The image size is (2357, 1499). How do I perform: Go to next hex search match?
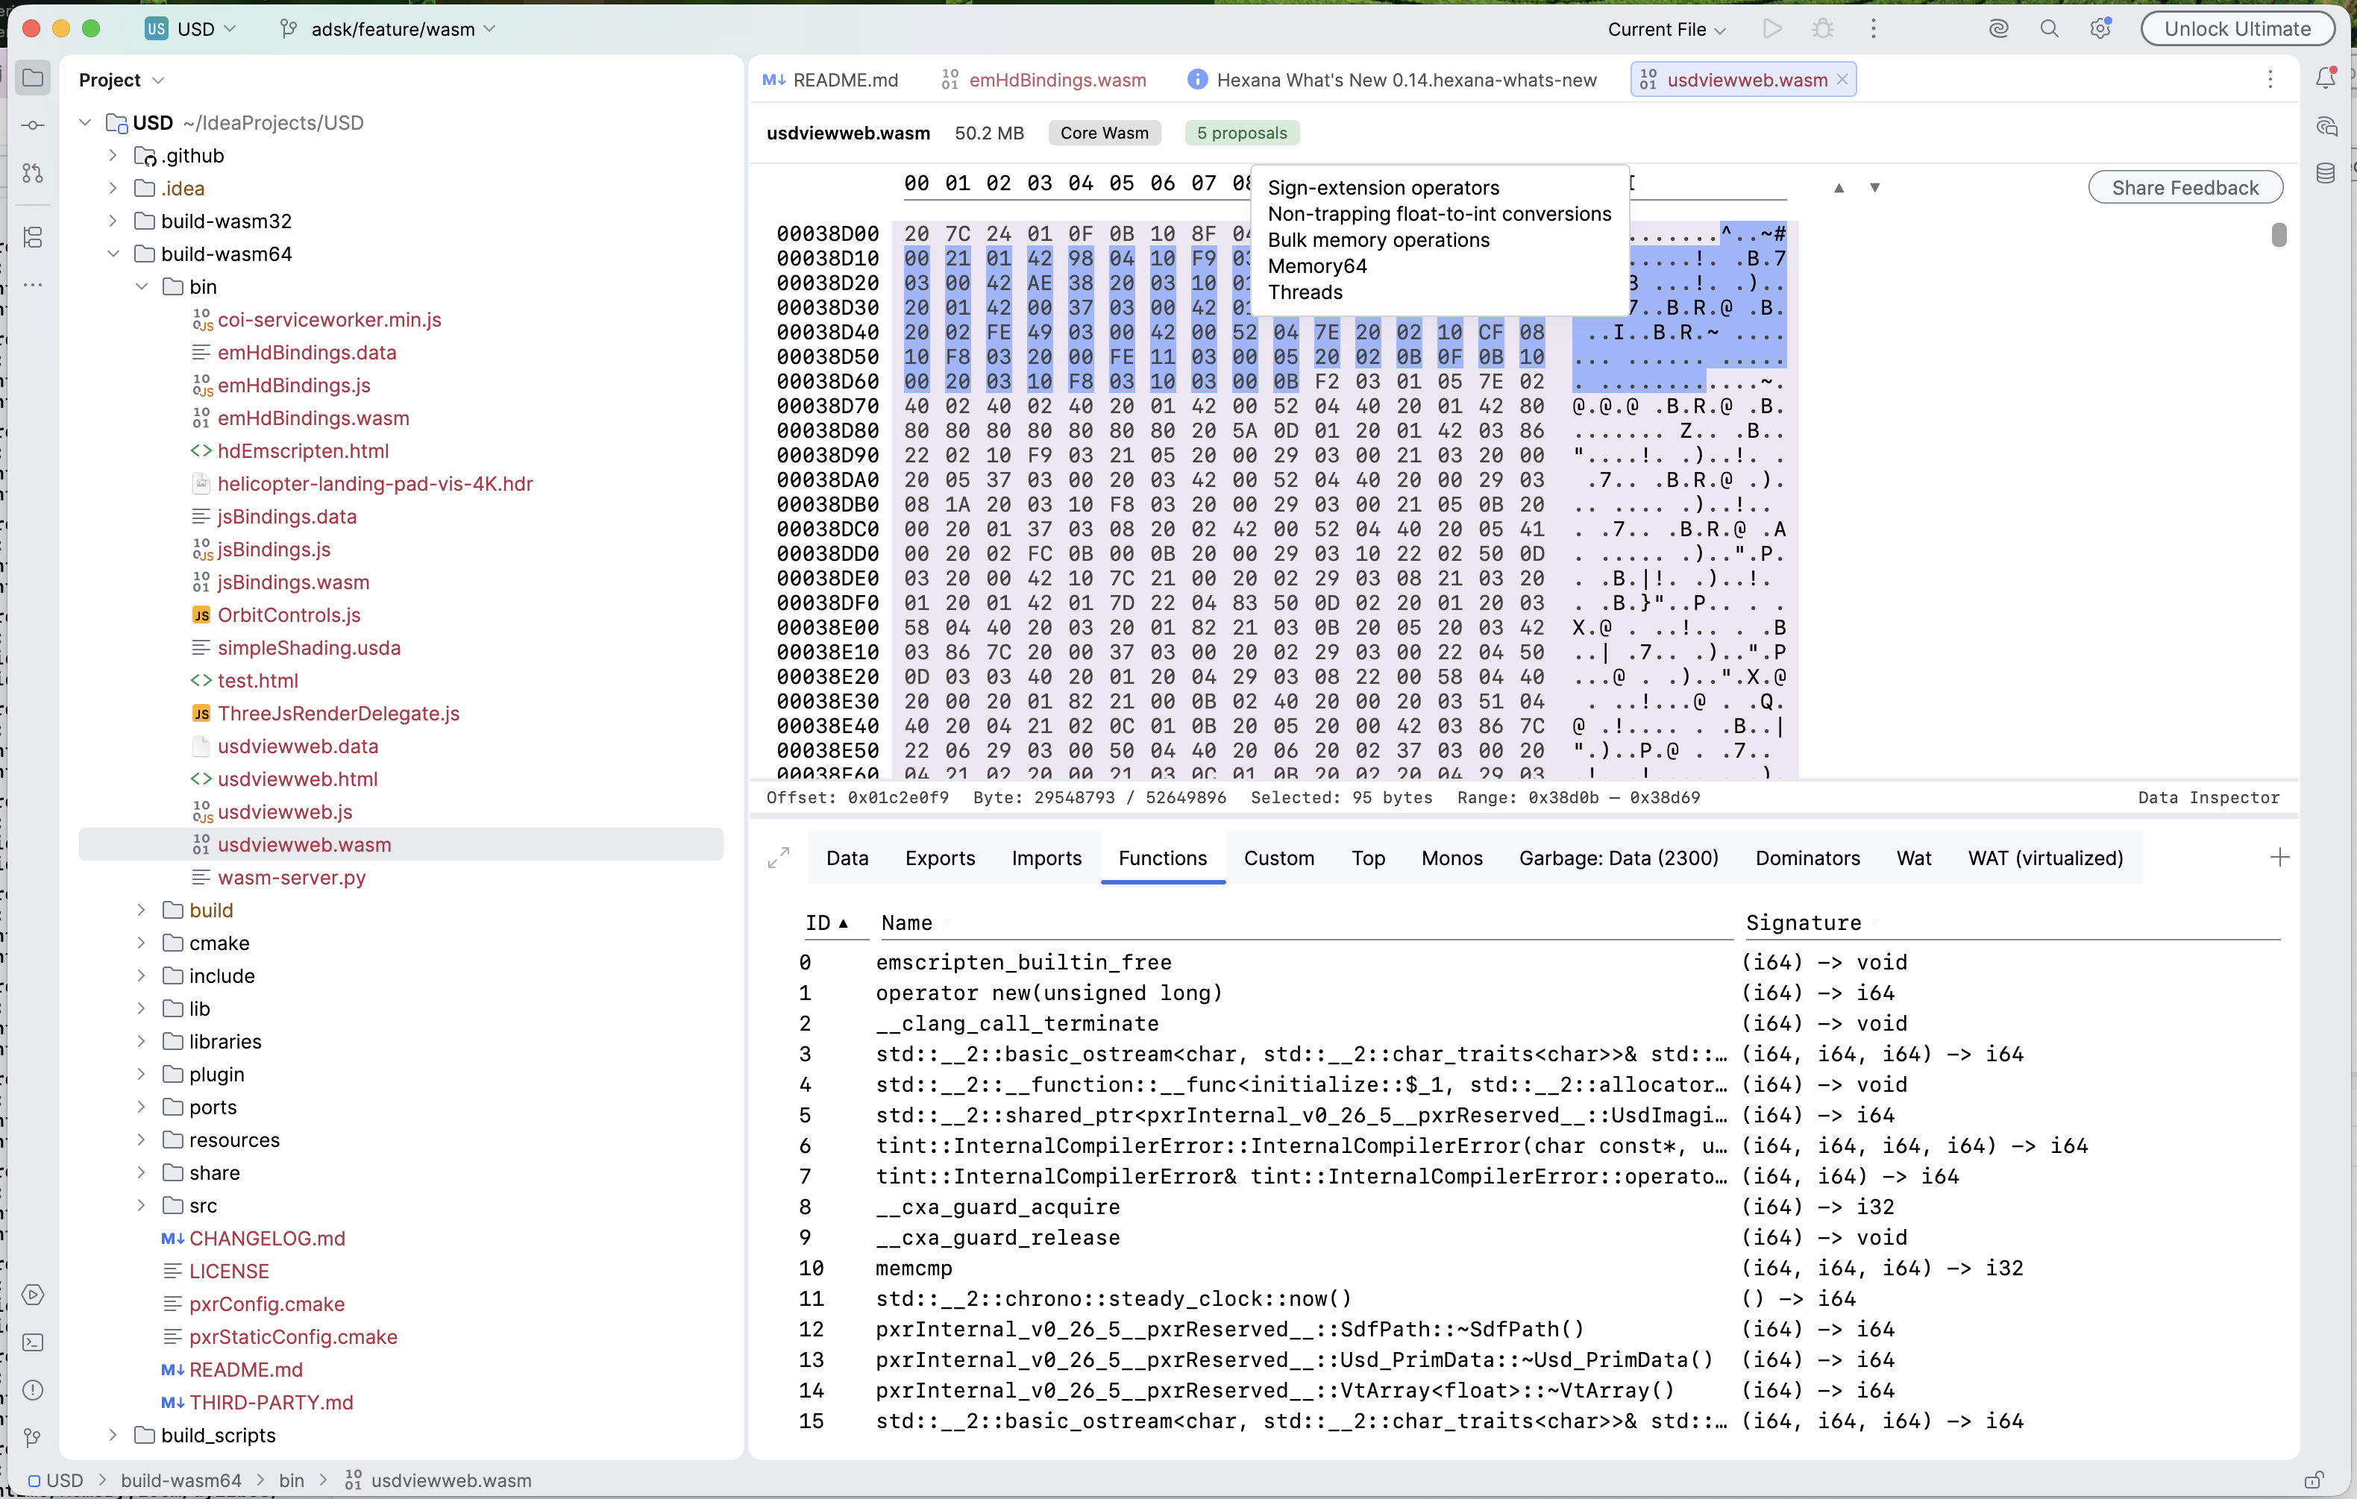click(1874, 187)
